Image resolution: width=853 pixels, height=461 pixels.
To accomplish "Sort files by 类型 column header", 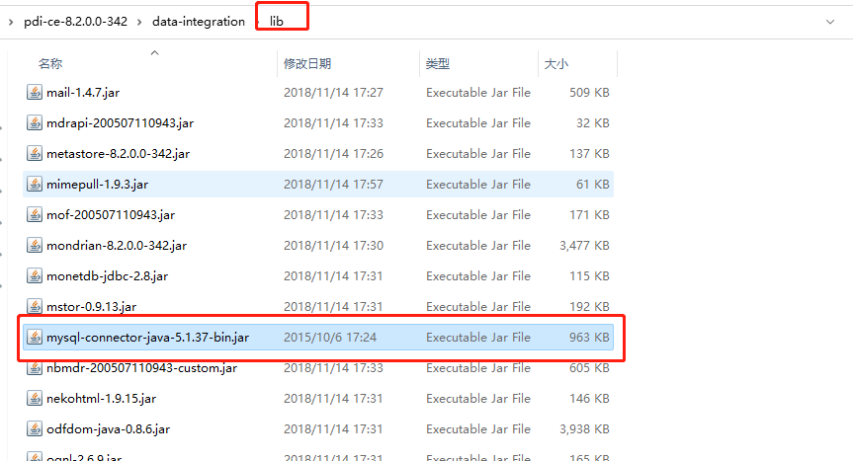I will tap(438, 63).
